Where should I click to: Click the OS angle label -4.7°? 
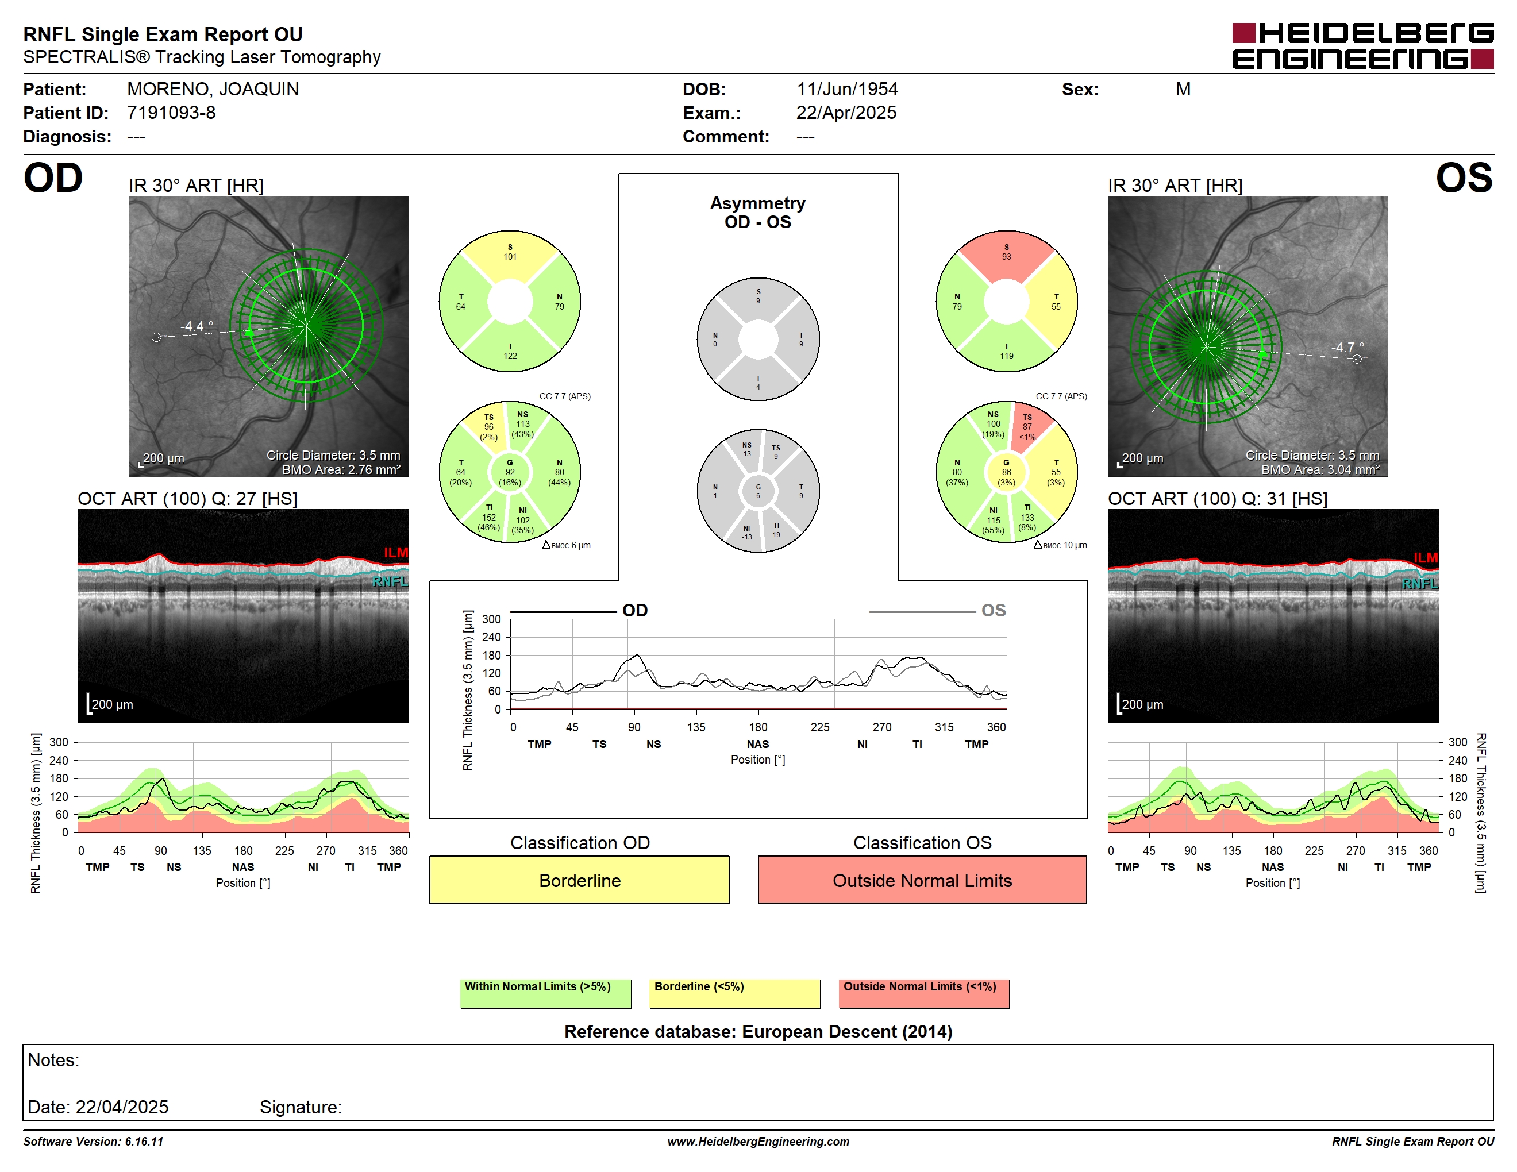(1347, 347)
